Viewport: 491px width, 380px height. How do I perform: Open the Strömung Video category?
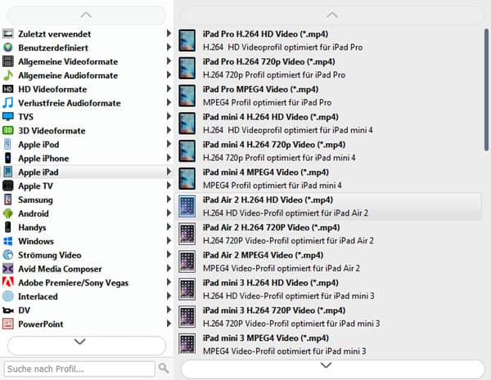pyautogui.click(x=87, y=255)
